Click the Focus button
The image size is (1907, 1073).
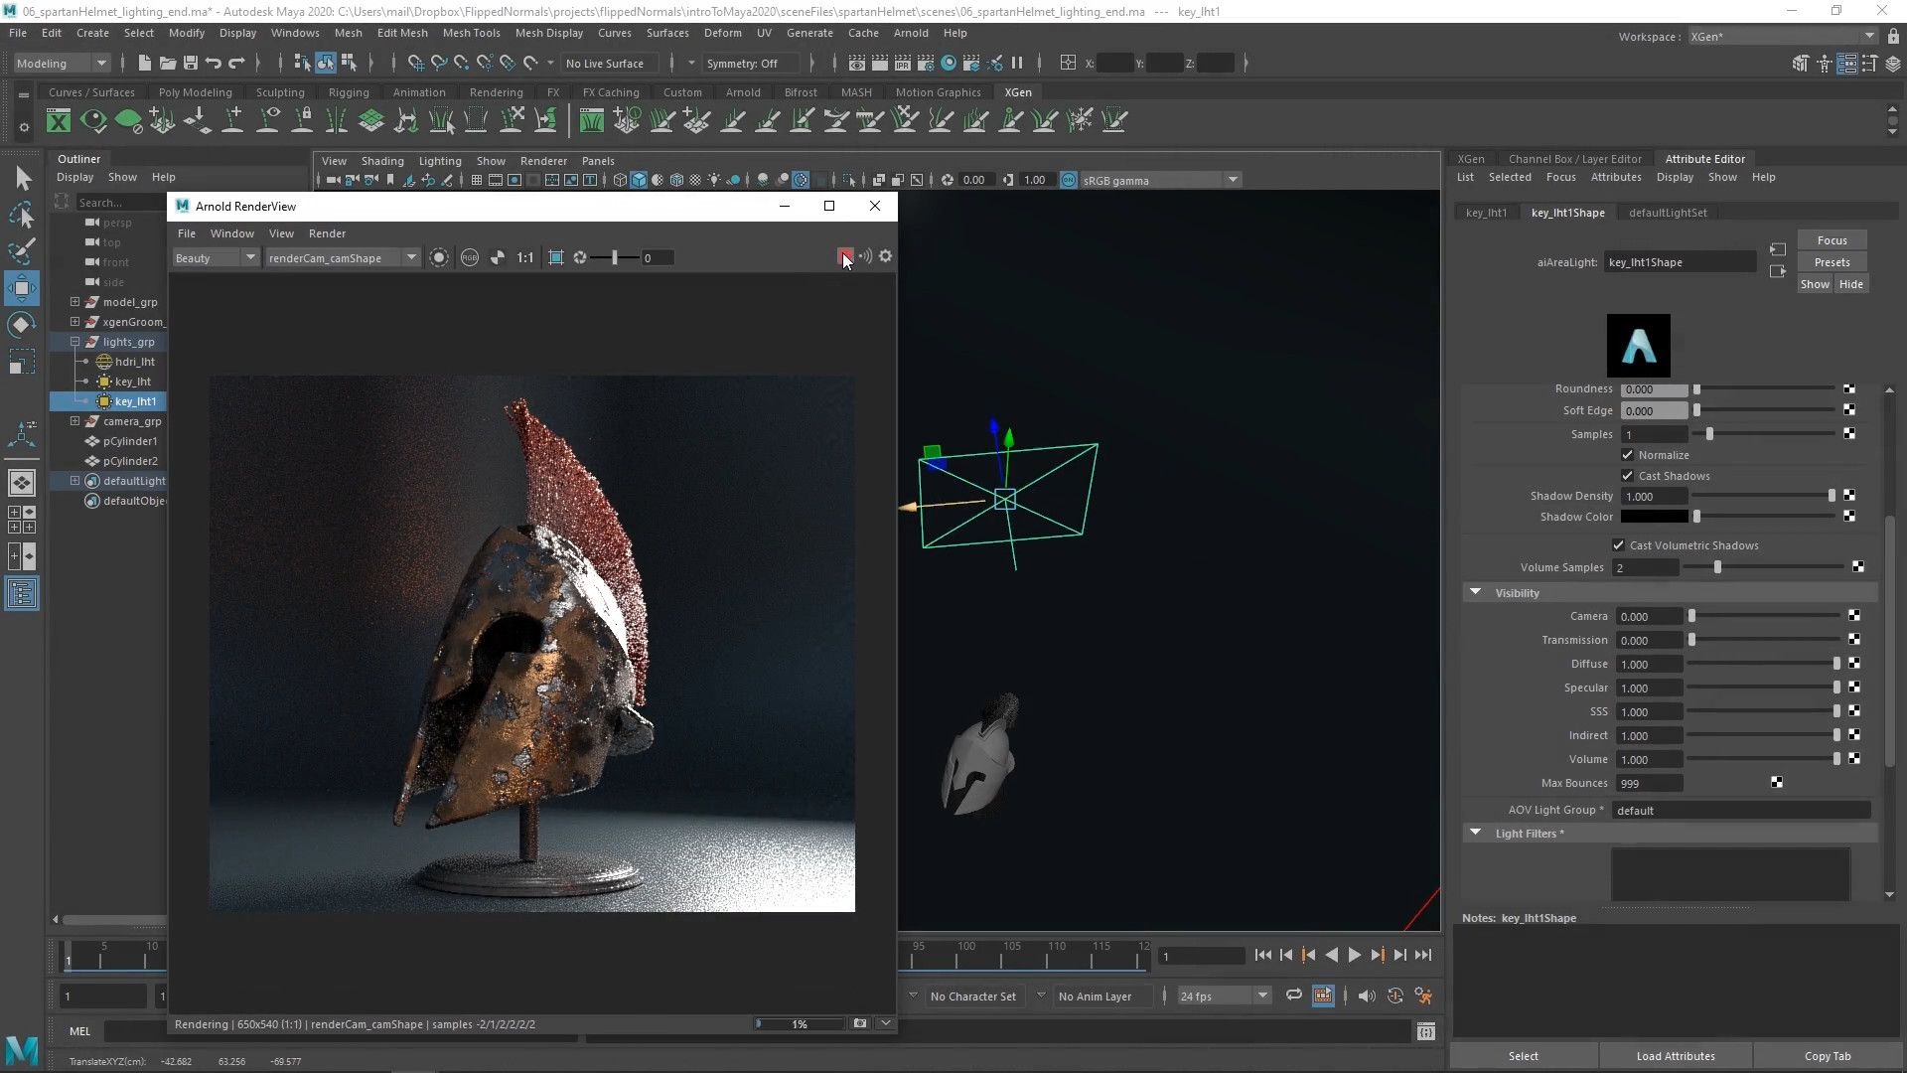[x=1832, y=240]
